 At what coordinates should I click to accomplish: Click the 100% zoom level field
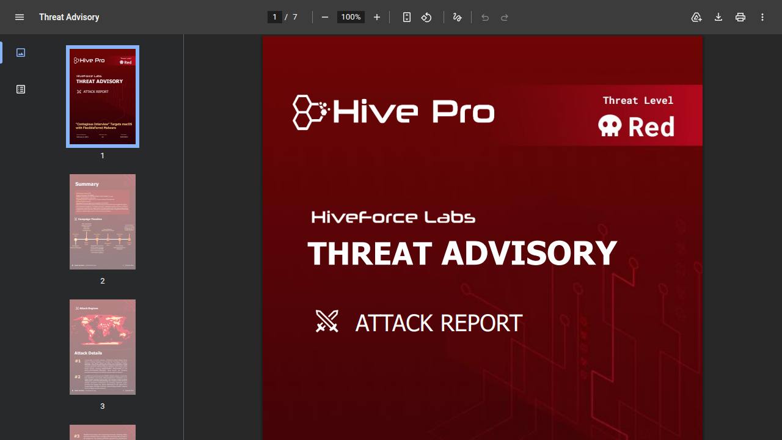point(351,17)
